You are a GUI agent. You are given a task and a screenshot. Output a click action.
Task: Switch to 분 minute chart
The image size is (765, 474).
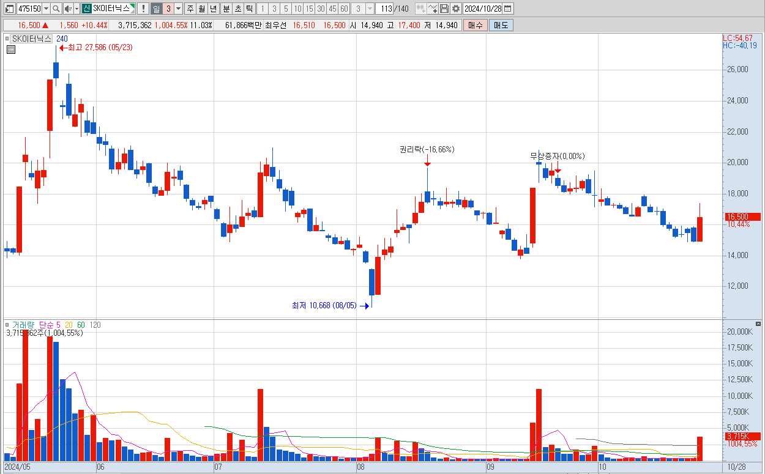226,9
